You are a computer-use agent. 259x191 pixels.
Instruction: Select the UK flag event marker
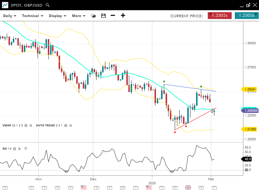point(188,187)
